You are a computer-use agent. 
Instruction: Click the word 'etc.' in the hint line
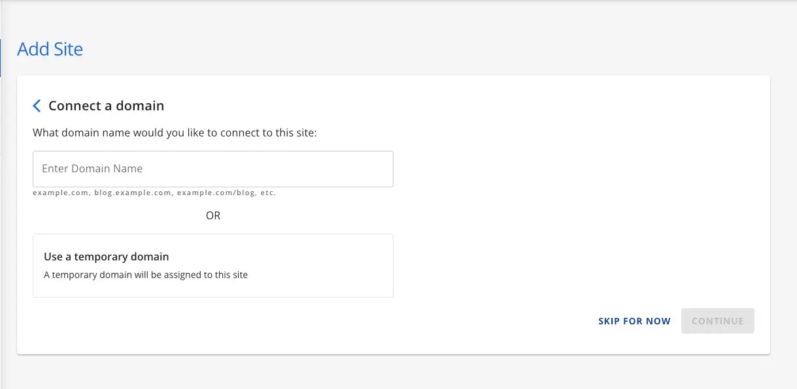(x=269, y=193)
